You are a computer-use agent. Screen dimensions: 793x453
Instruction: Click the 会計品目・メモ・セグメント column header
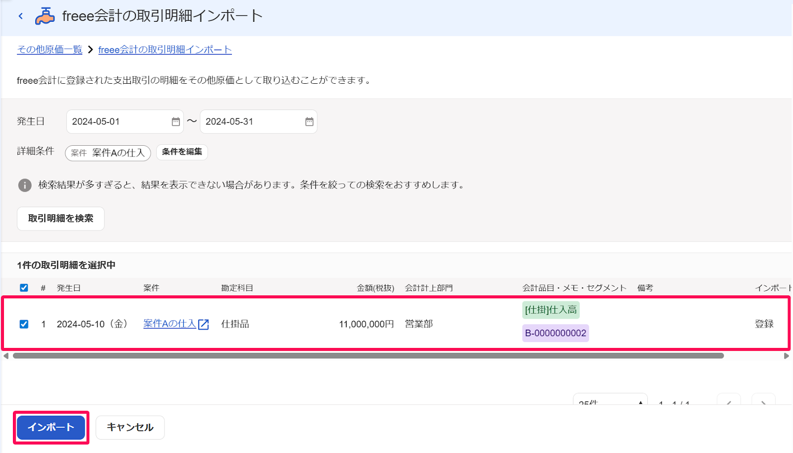click(574, 288)
